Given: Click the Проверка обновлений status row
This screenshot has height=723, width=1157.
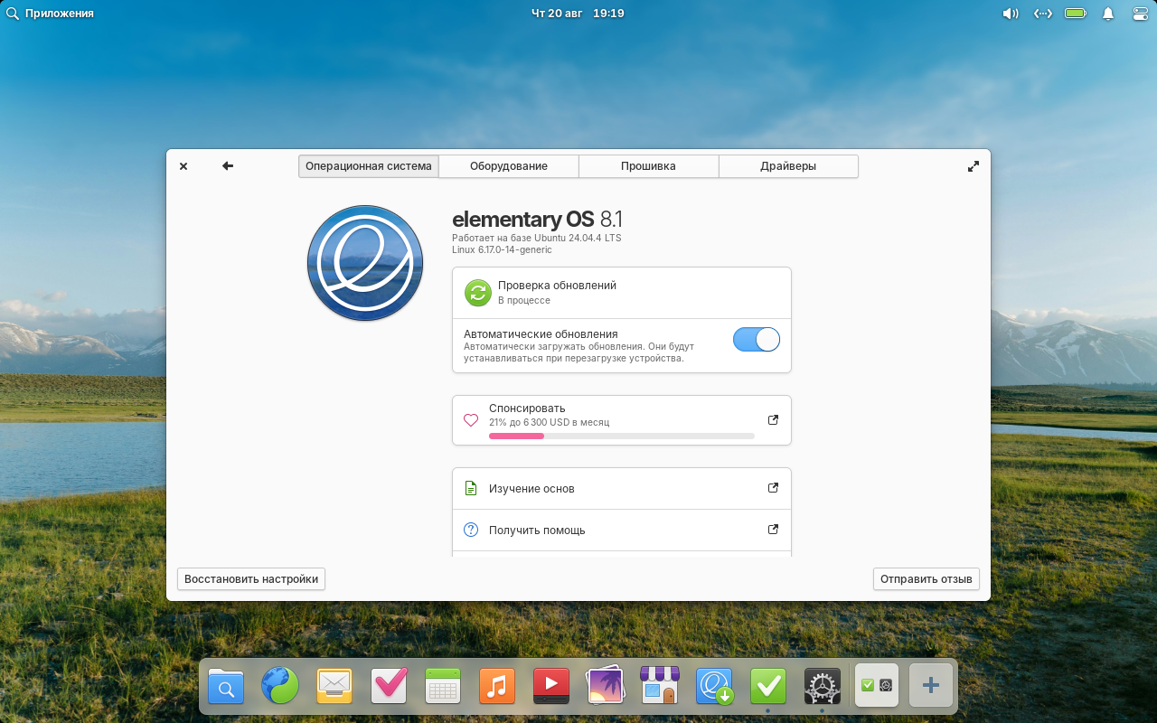Looking at the screenshot, I should [622, 293].
